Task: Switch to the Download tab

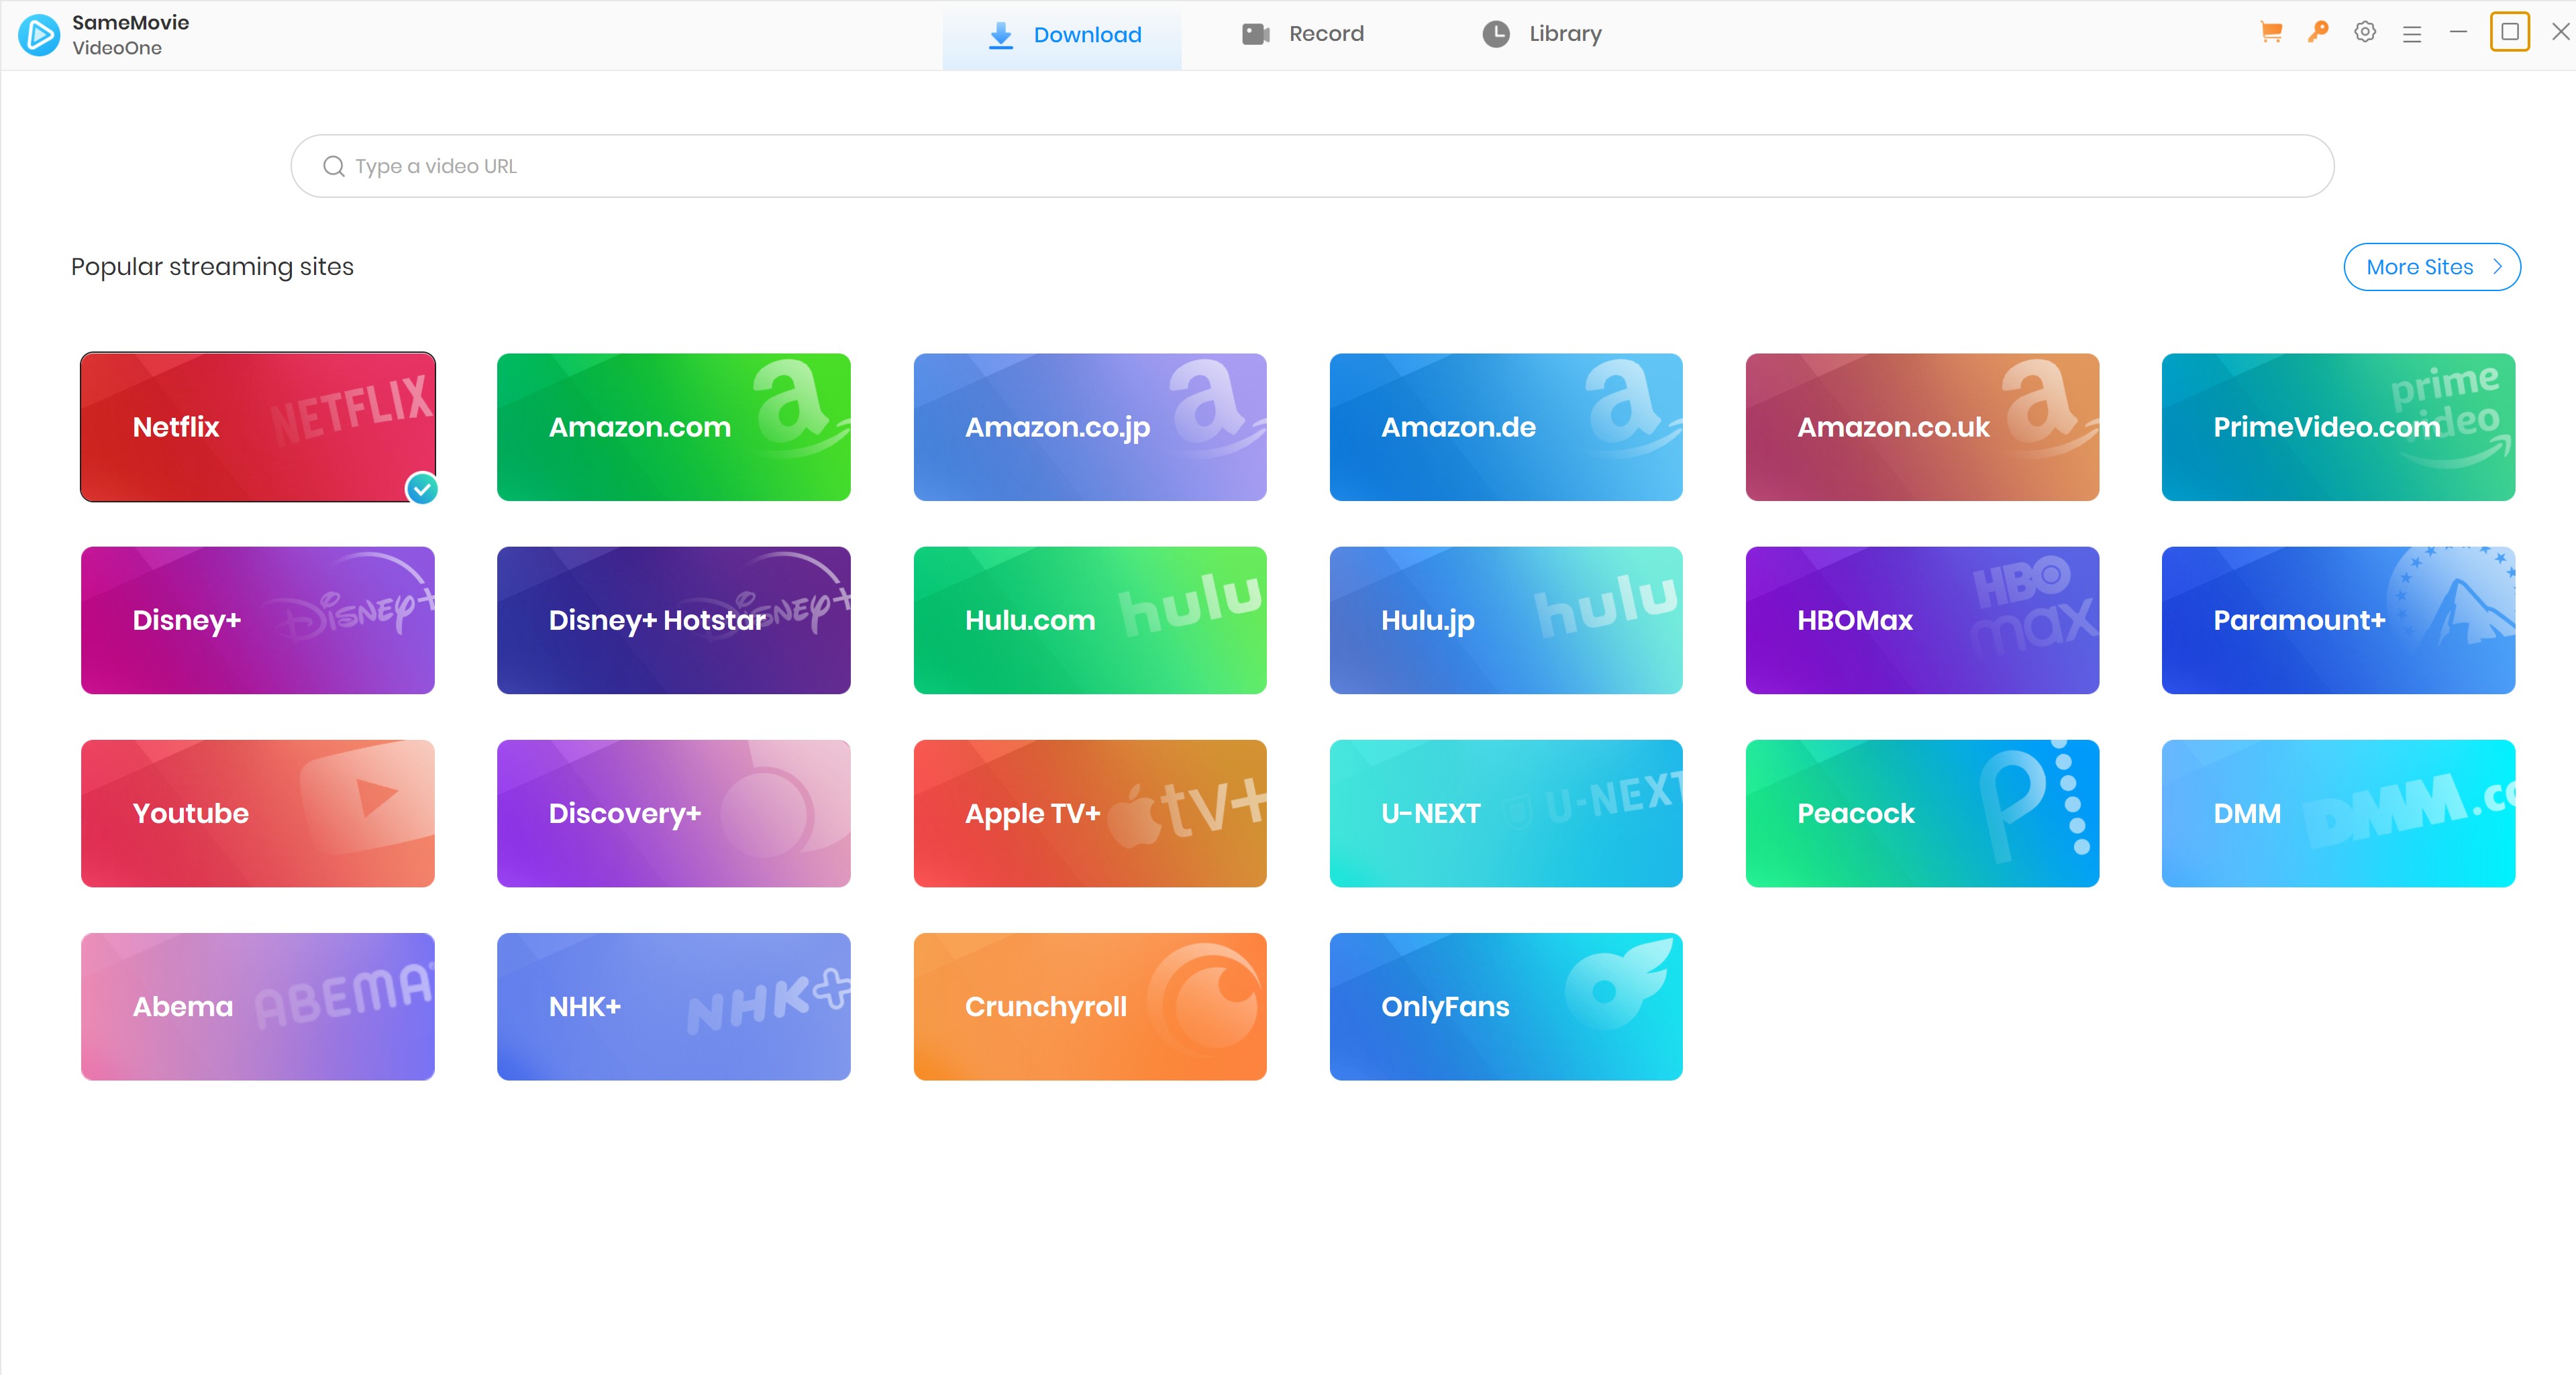Action: click(1062, 35)
